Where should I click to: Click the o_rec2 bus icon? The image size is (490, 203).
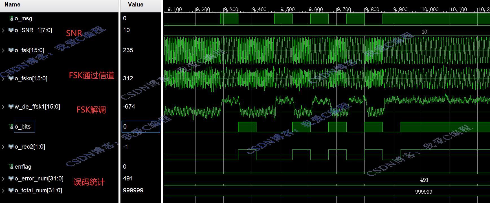coord(11,147)
